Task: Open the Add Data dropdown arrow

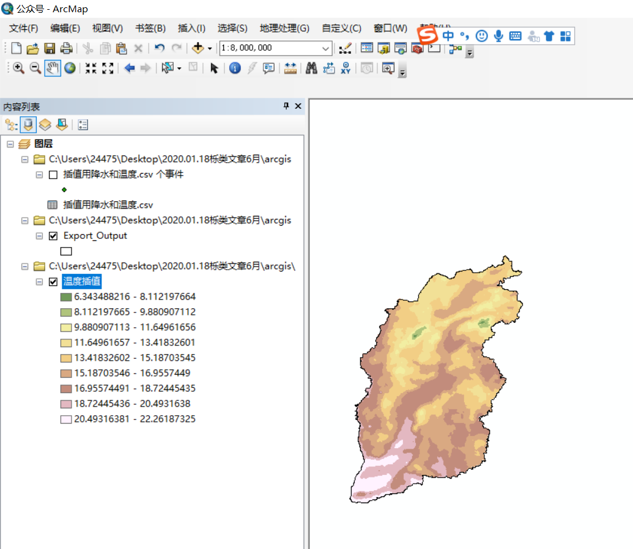Action: (210, 48)
